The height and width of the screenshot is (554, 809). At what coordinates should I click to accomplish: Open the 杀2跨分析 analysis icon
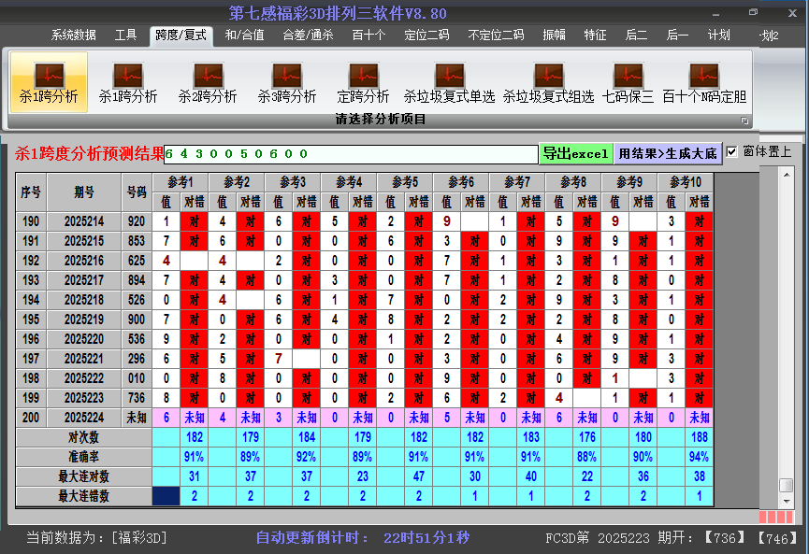pos(207,82)
